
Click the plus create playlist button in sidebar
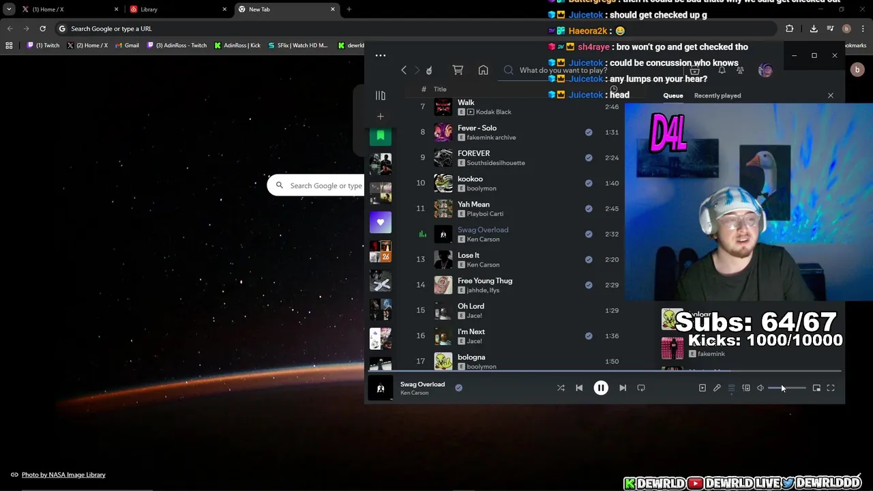(381, 117)
